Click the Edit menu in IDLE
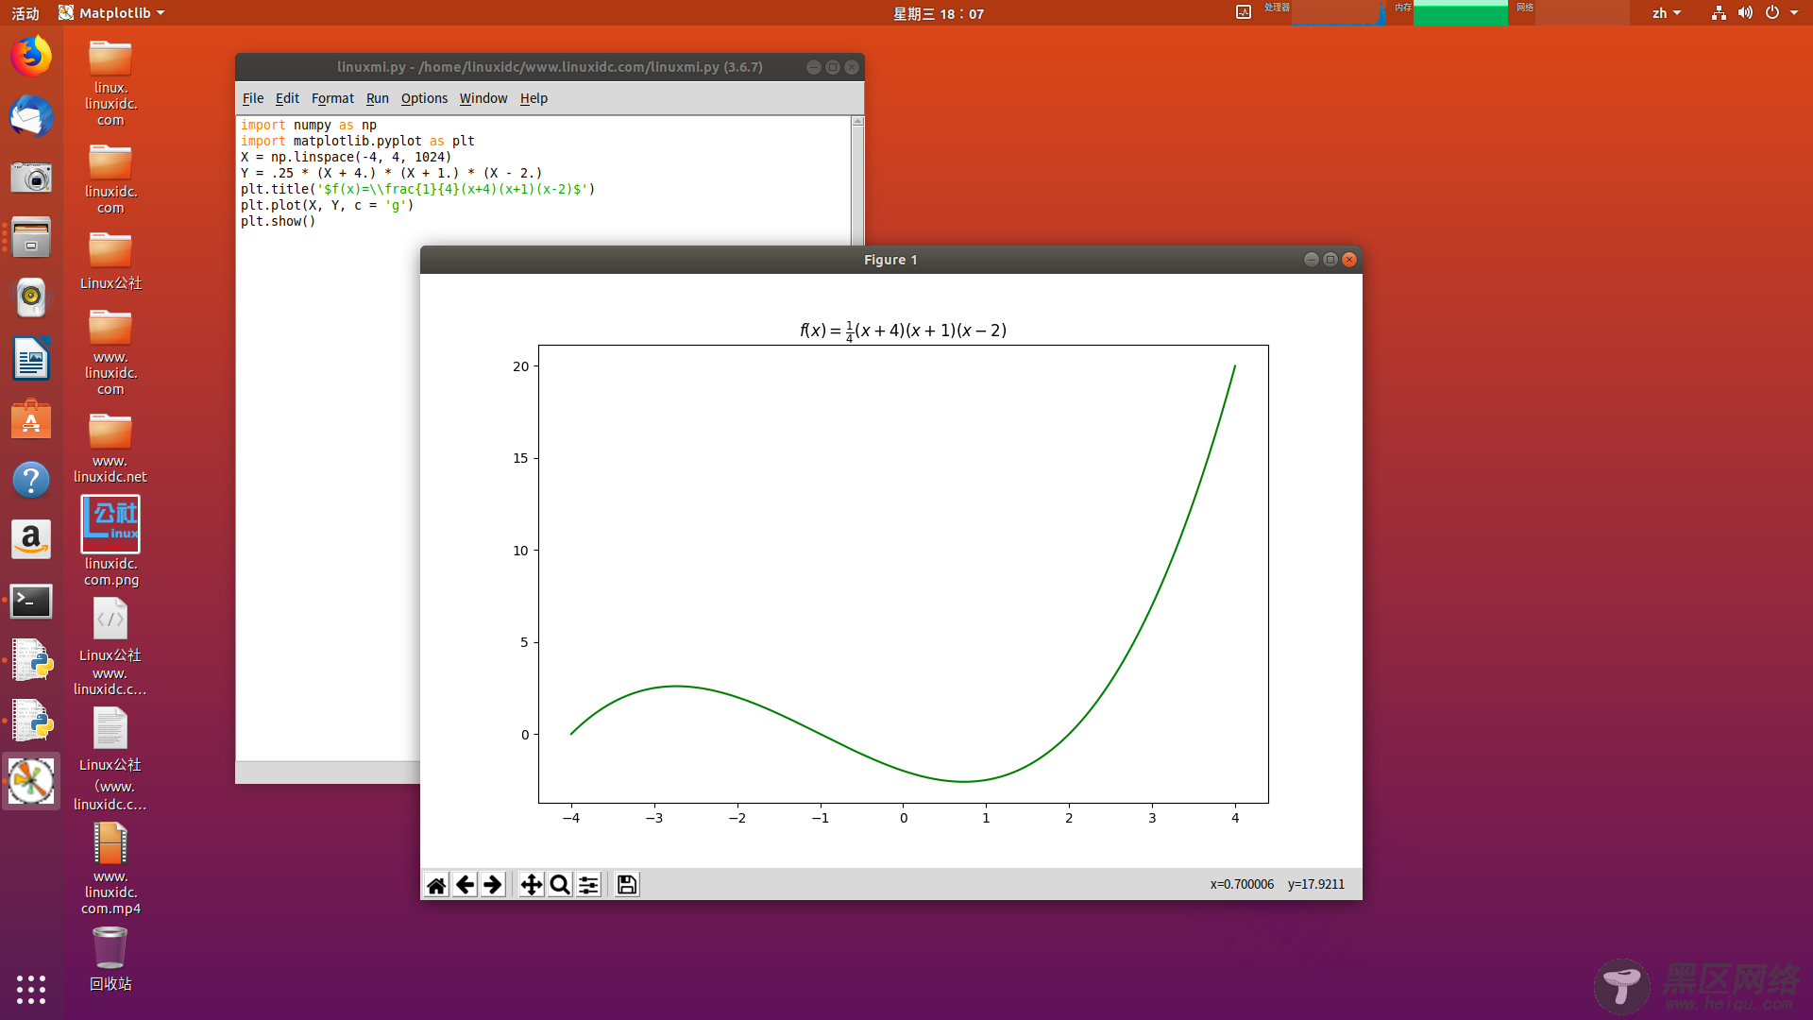Image resolution: width=1813 pixels, height=1020 pixels. tap(288, 98)
